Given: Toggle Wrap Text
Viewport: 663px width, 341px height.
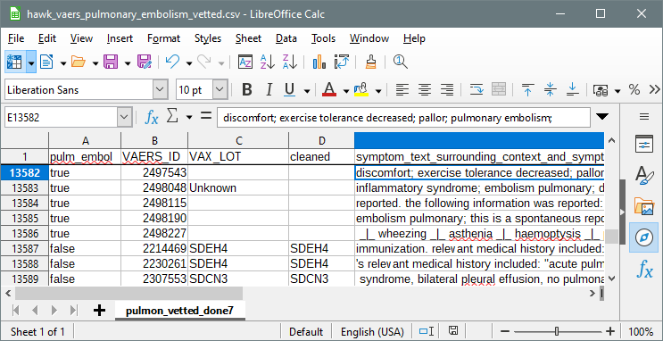Looking at the screenshot, I should coord(477,89).
